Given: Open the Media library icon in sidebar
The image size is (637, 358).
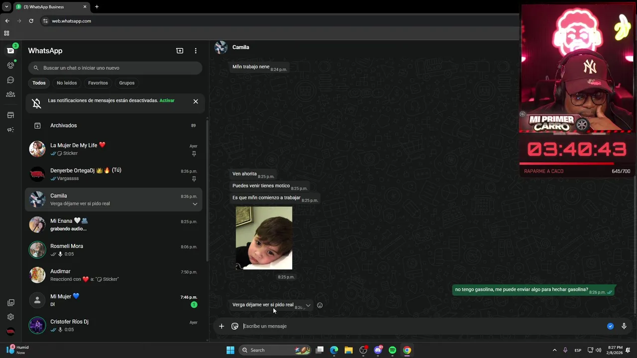Looking at the screenshot, I should (10, 302).
